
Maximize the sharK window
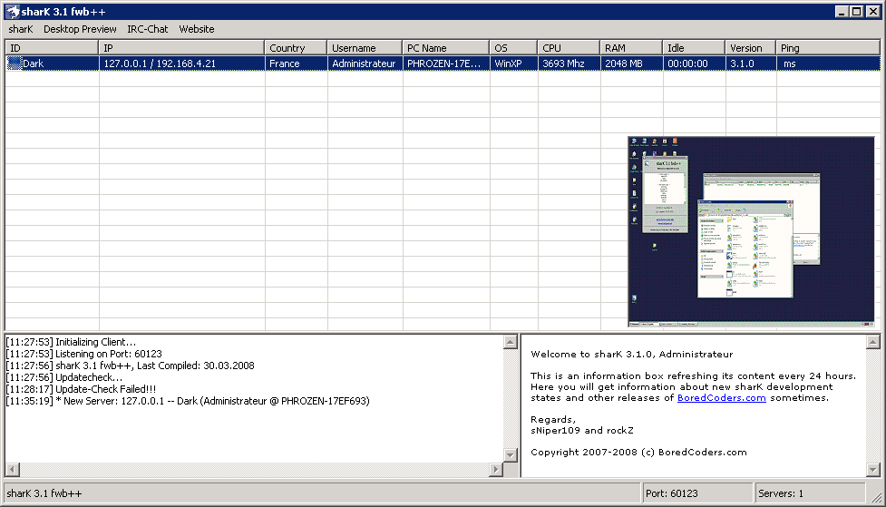pos(857,12)
